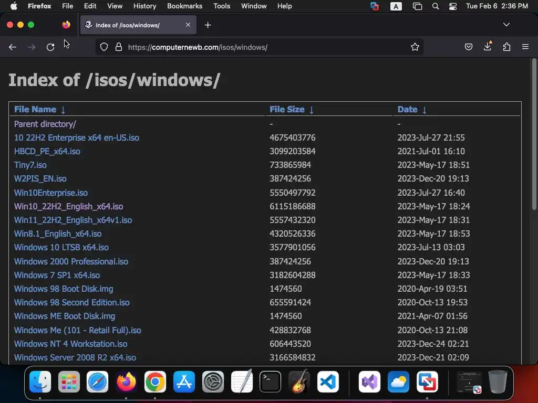Image resolution: width=538 pixels, height=403 pixels.
Task: Reload the current page
Action: (x=50, y=47)
